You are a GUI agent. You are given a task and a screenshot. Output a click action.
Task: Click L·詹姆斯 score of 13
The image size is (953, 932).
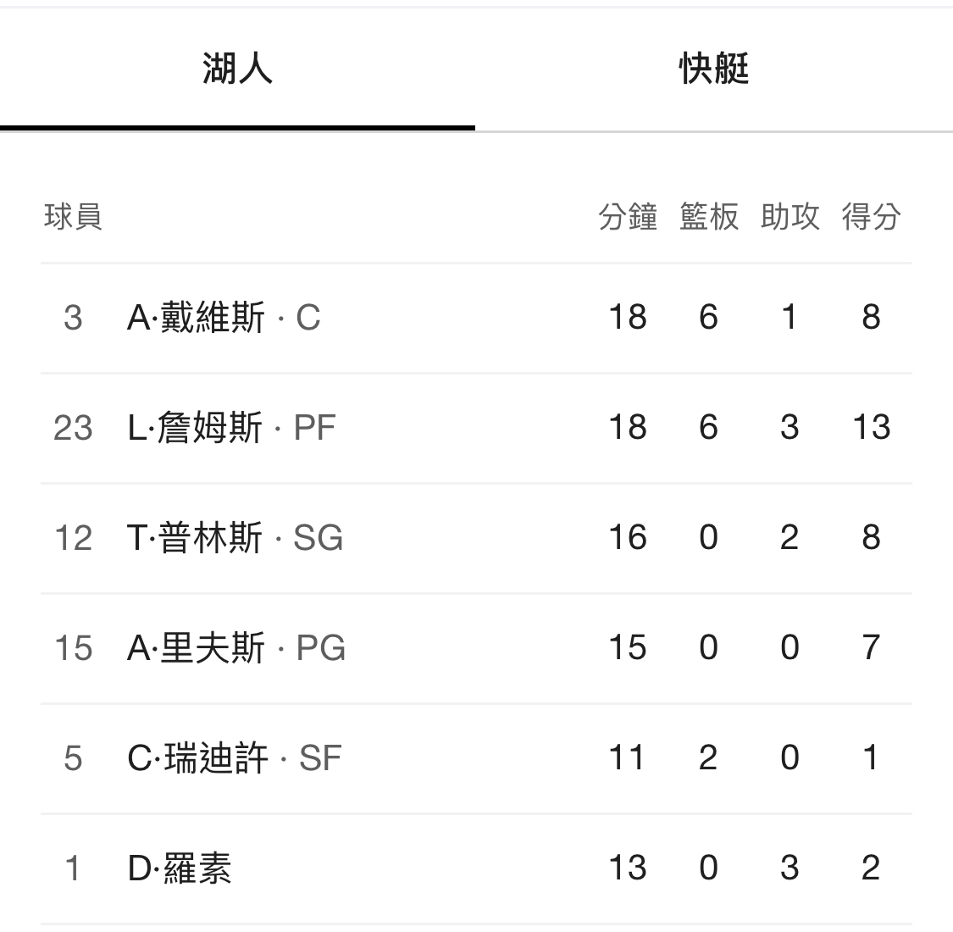[x=871, y=428]
